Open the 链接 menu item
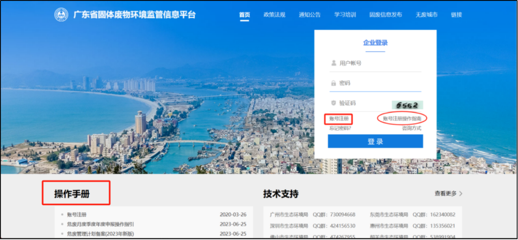The width and height of the screenshot is (518, 240). coord(457,15)
